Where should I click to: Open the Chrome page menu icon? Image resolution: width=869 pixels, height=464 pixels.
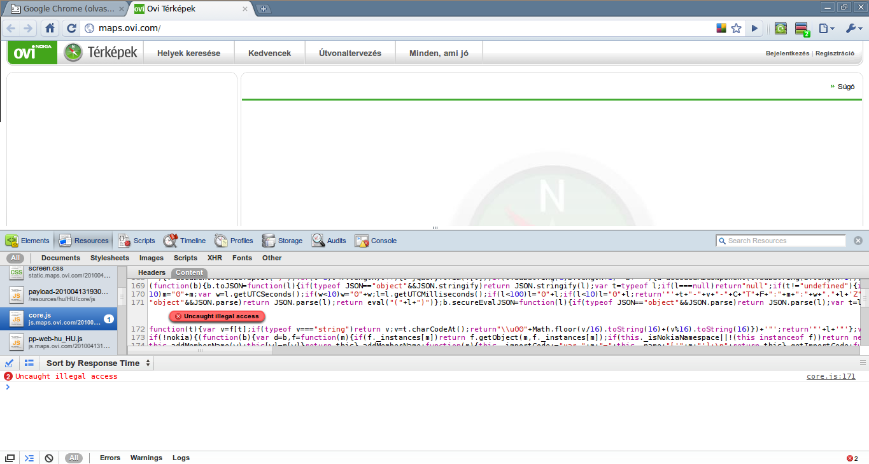[x=826, y=29]
